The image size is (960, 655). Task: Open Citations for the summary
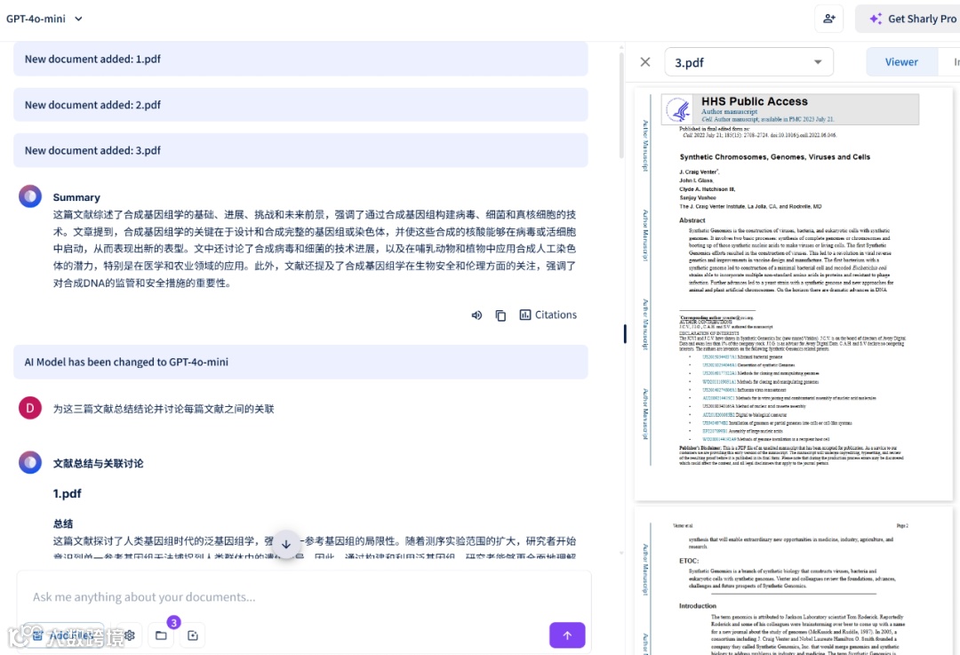548,315
